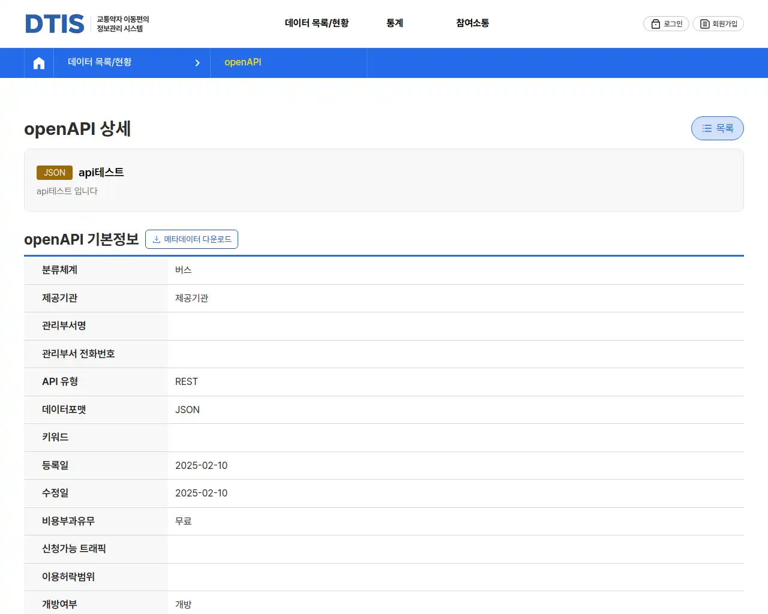
Task: Click the 개방여부 label
Action: click(x=60, y=604)
